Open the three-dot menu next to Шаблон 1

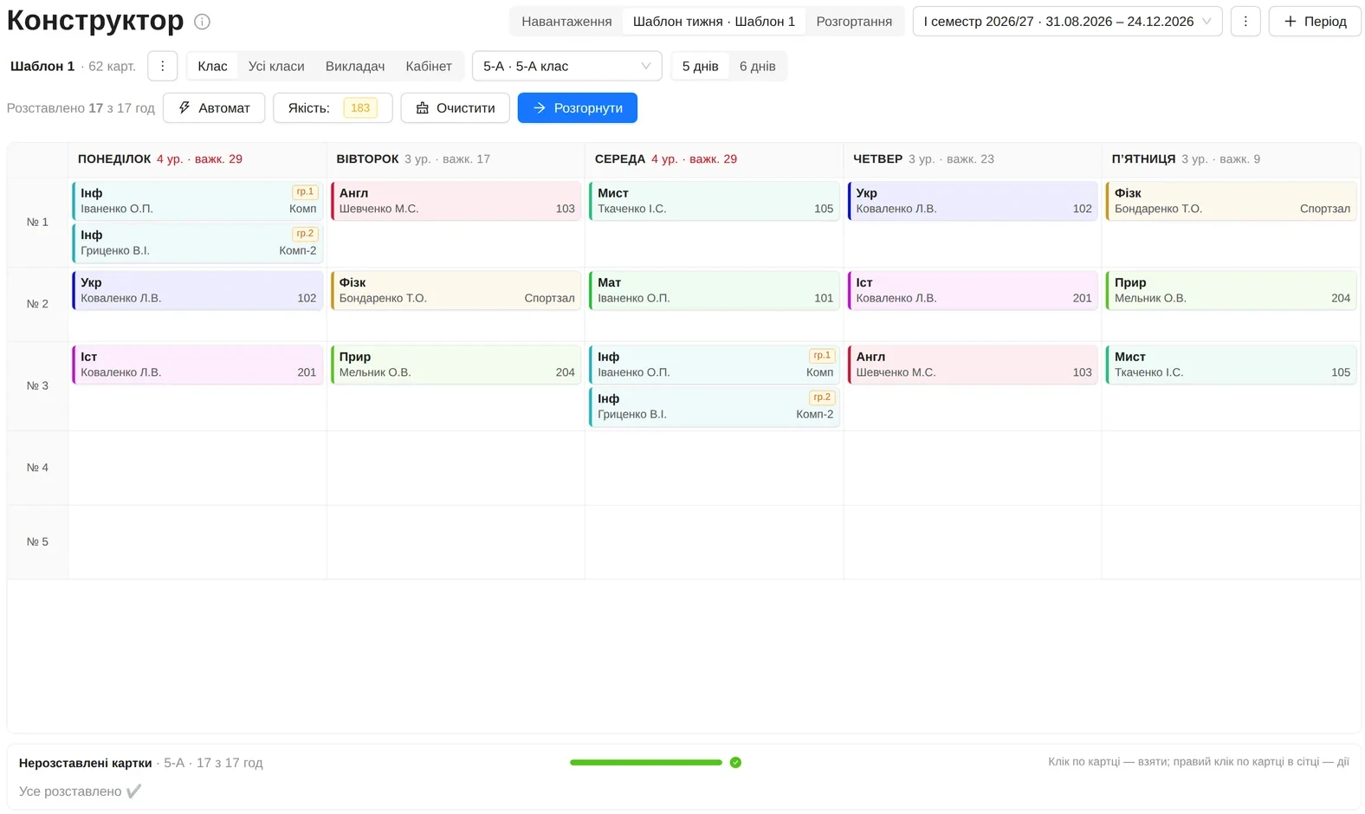click(163, 66)
